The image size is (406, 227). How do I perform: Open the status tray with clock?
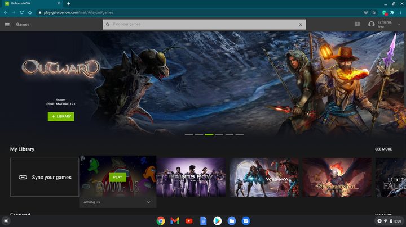pos(390,221)
